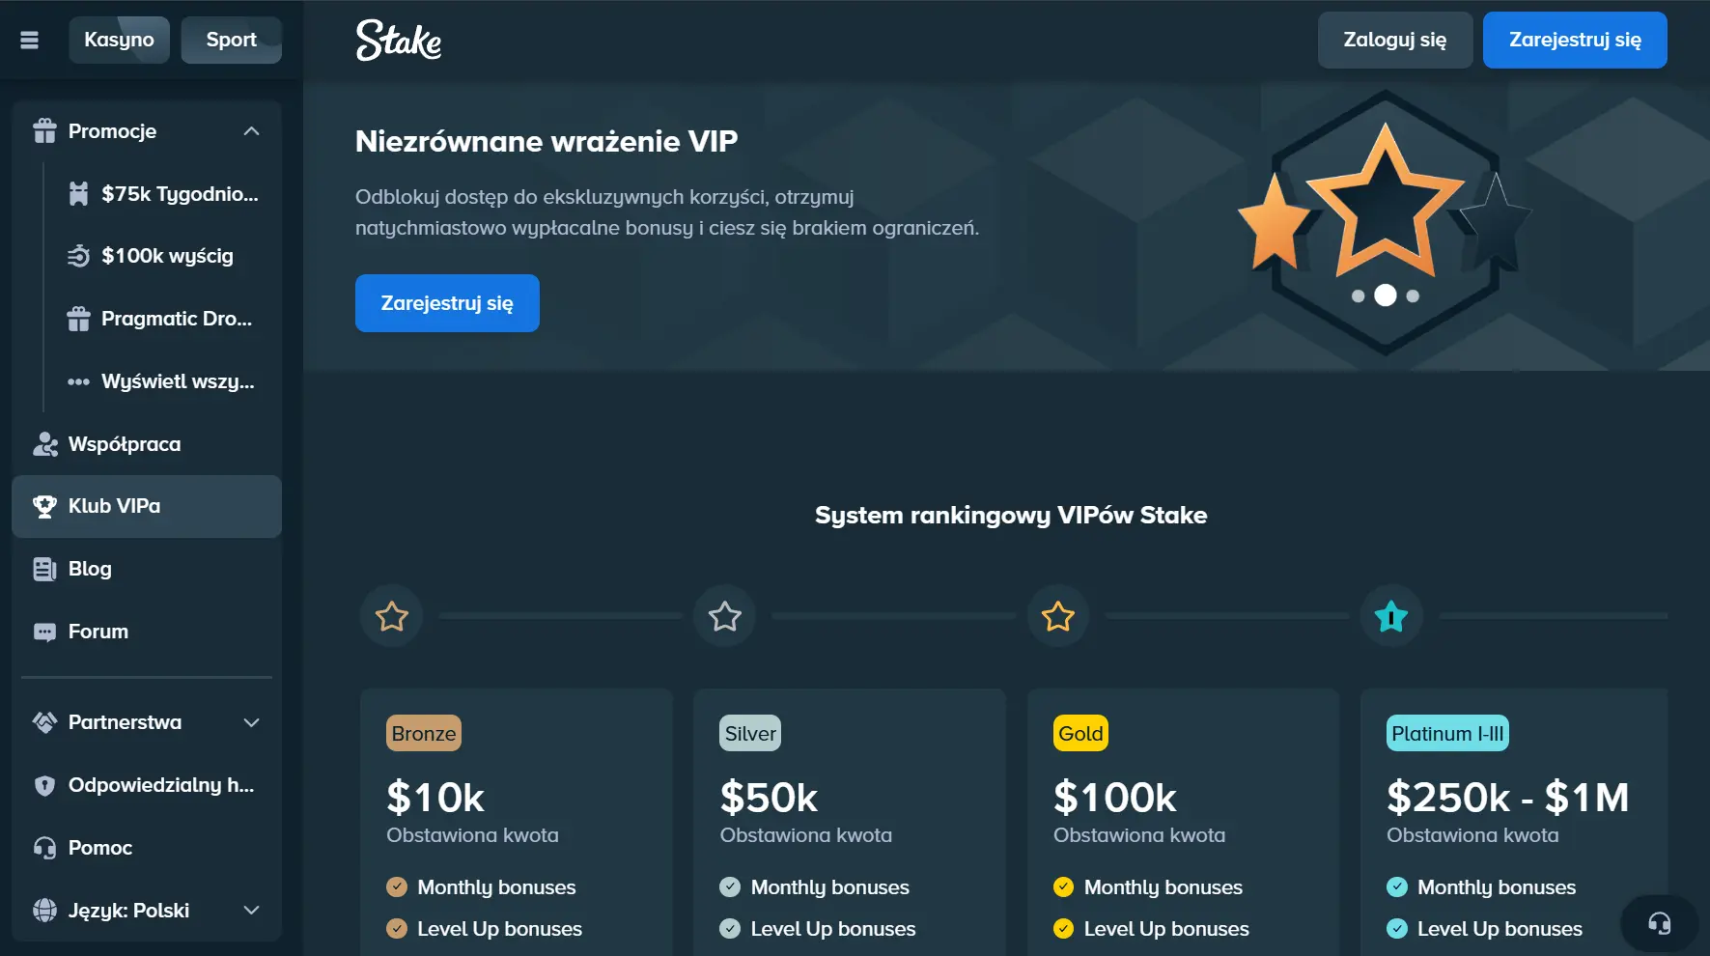Viewport: 1710px width, 956px height.
Task: Click Platinum Monthly bonuses checkmark
Action: (x=1397, y=886)
